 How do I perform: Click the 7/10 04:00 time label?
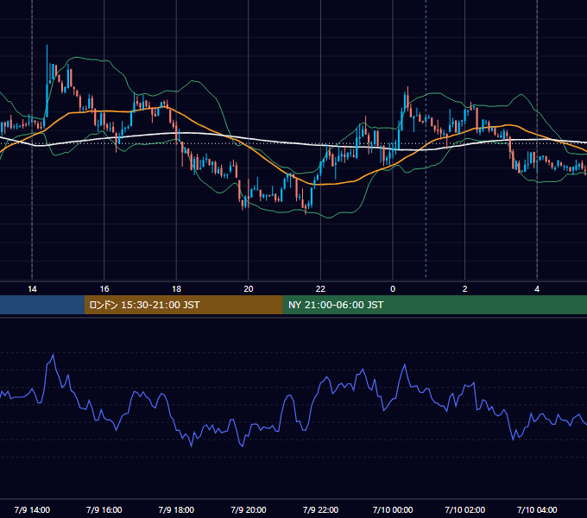pos(537,509)
